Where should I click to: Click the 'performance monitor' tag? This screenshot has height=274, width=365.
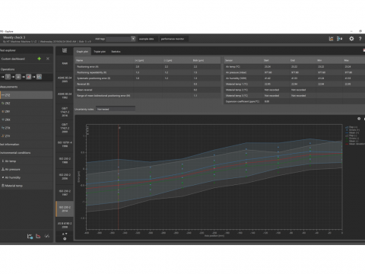[173, 39]
